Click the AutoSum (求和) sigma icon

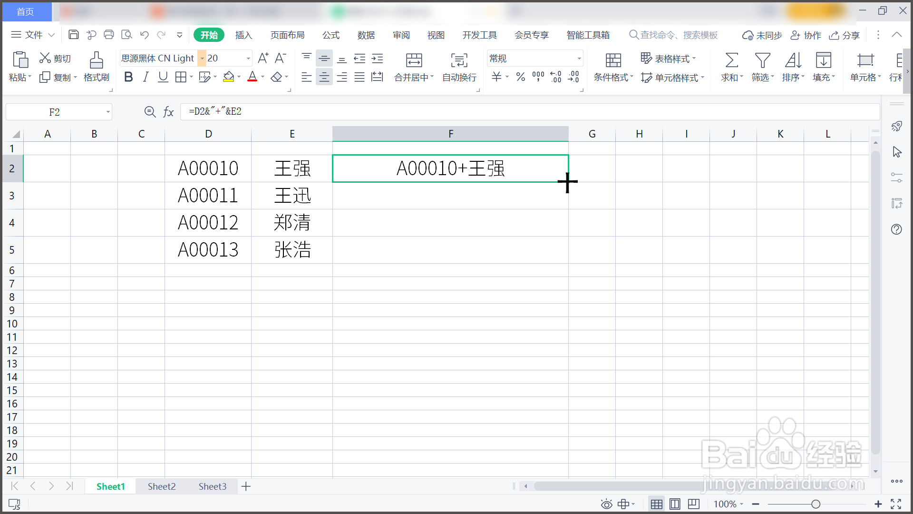[731, 60]
